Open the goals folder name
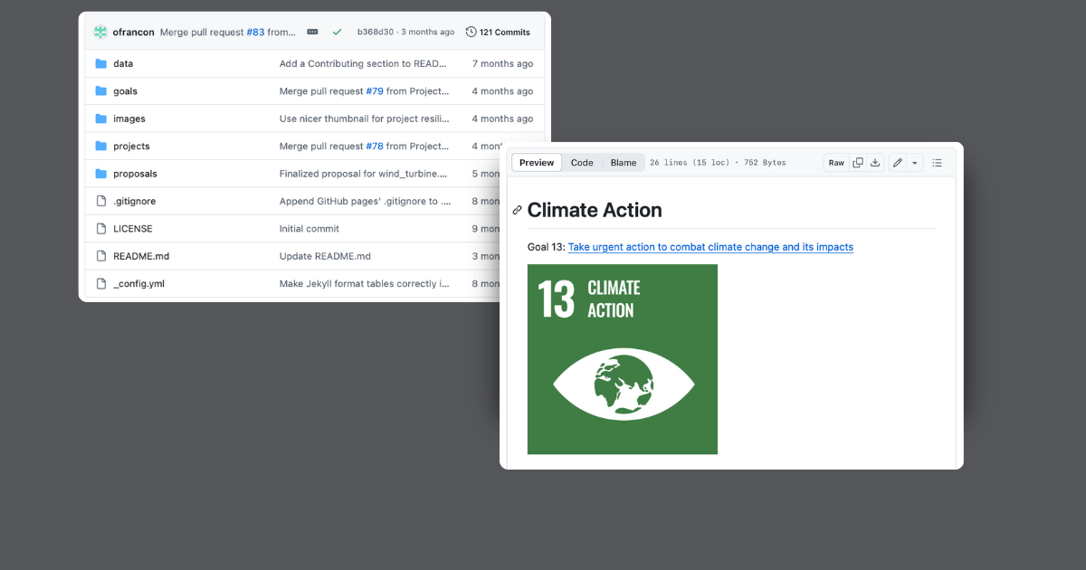Image resolution: width=1086 pixels, height=570 pixels. click(x=125, y=91)
